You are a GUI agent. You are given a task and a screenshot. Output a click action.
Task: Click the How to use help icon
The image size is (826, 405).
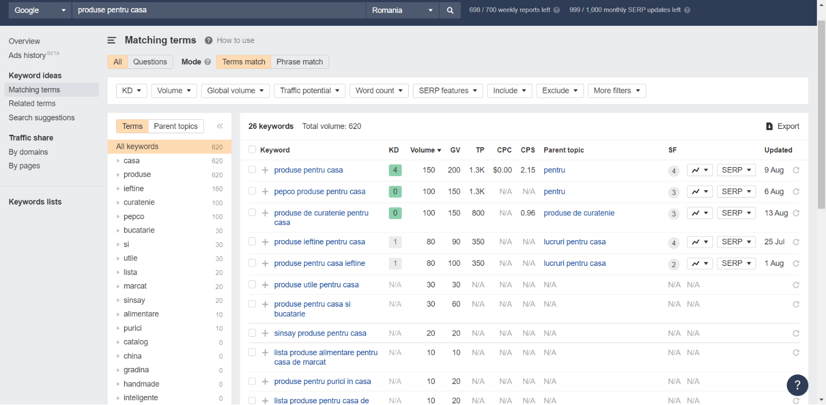(208, 40)
